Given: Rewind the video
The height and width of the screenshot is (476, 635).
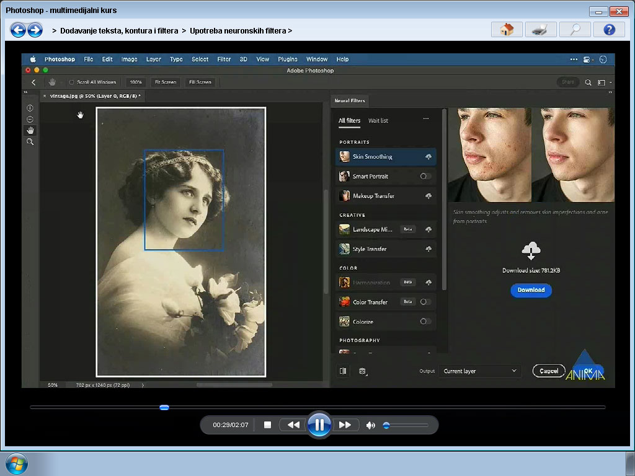Looking at the screenshot, I should (x=293, y=425).
